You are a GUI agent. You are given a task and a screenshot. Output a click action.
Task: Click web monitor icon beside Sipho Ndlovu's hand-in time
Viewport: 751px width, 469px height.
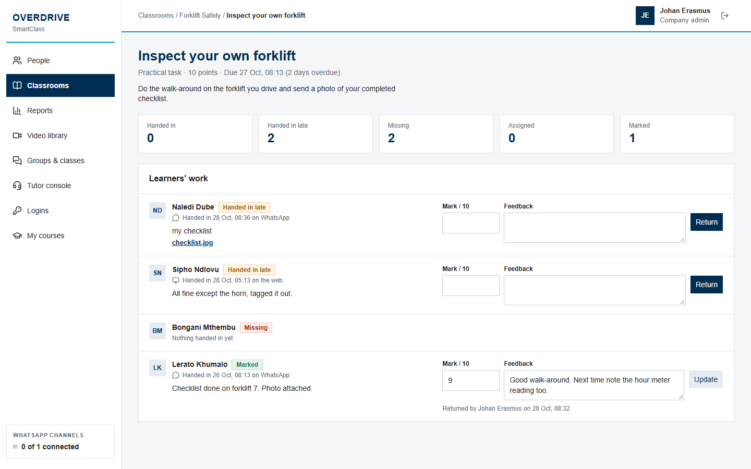click(x=176, y=280)
